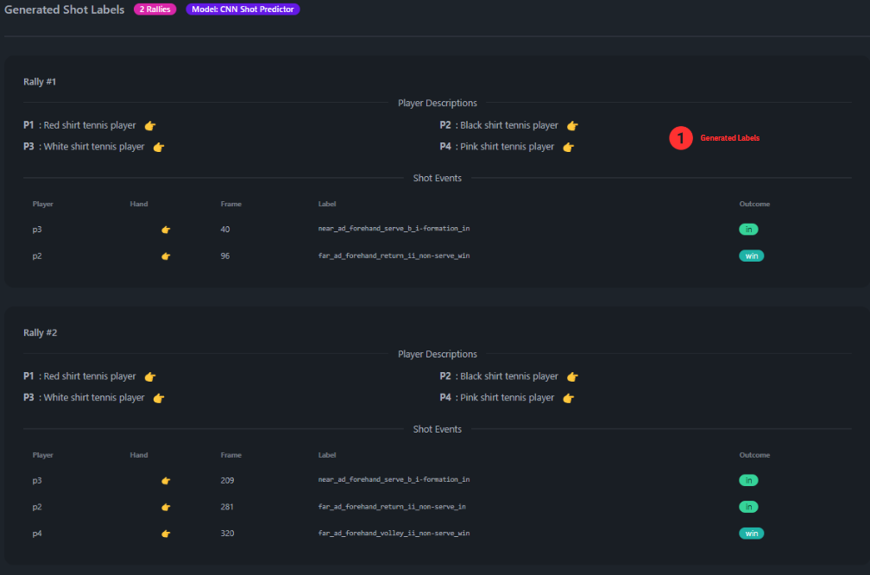Click the red number 1 annotation marker

pyautogui.click(x=681, y=138)
